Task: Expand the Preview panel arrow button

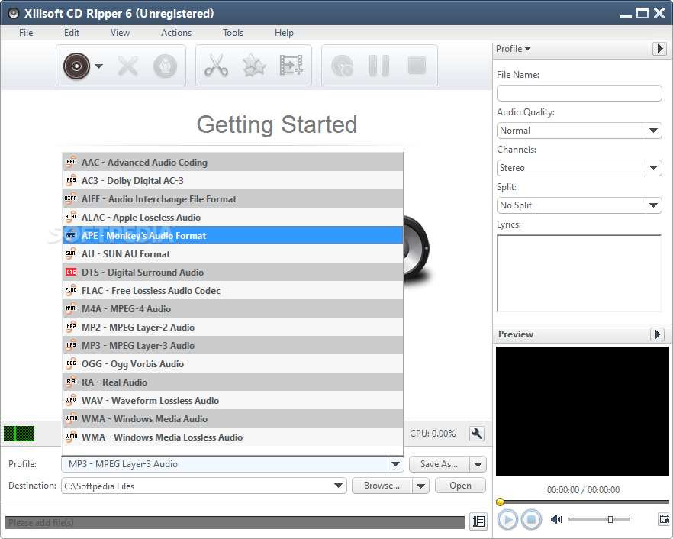Action: coord(657,334)
